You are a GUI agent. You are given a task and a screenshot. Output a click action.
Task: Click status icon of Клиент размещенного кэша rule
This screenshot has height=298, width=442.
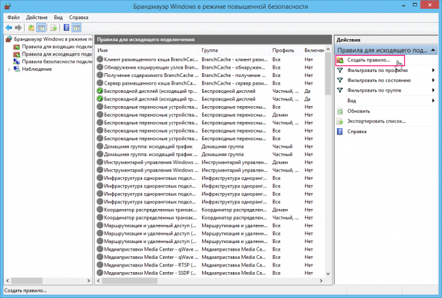click(x=100, y=59)
